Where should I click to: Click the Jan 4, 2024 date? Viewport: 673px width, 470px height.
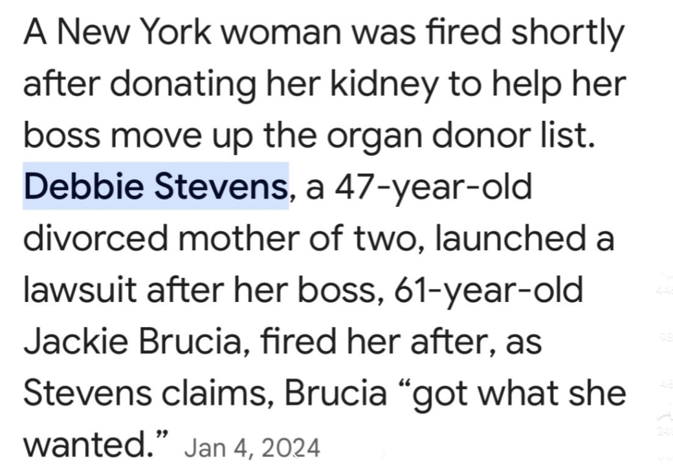coord(252,447)
